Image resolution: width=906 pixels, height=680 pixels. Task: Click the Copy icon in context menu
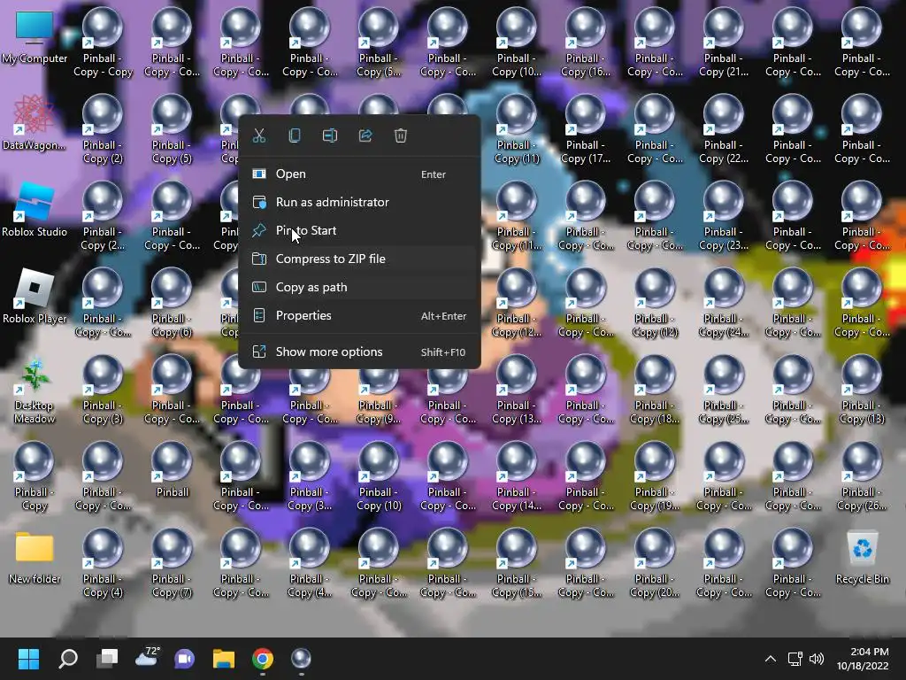click(x=294, y=135)
